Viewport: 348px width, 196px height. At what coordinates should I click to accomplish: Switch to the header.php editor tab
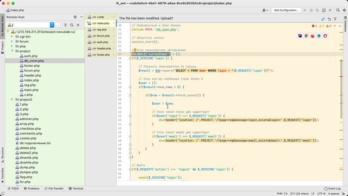tap(101, 48)
